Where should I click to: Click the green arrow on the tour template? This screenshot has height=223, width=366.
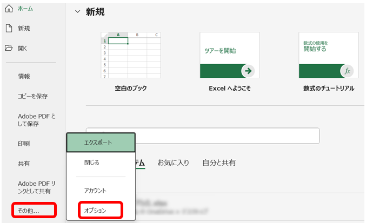(x=248, y=71)
